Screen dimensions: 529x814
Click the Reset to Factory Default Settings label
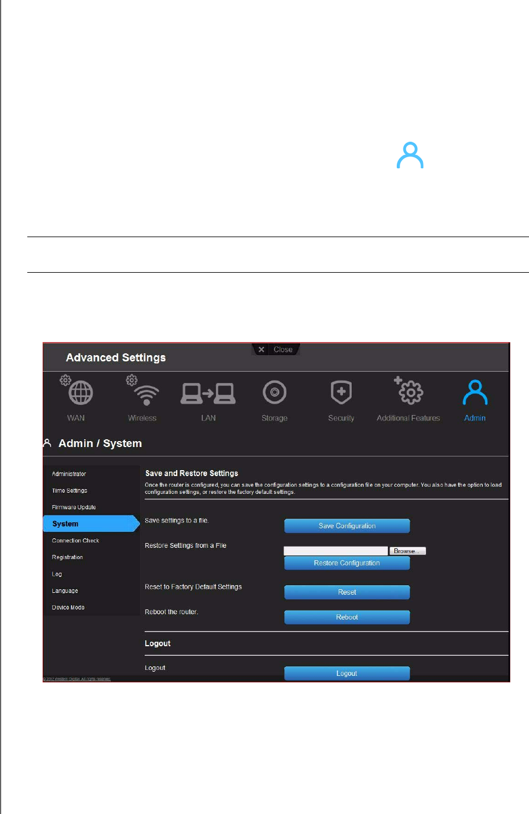click(193, 587)
